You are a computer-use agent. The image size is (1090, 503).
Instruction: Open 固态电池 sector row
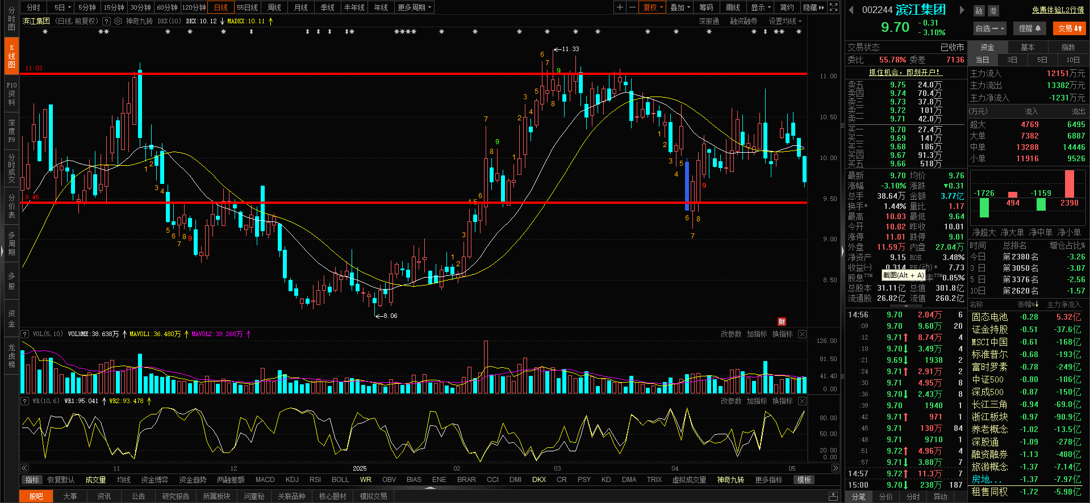(x=1027, y=317)
